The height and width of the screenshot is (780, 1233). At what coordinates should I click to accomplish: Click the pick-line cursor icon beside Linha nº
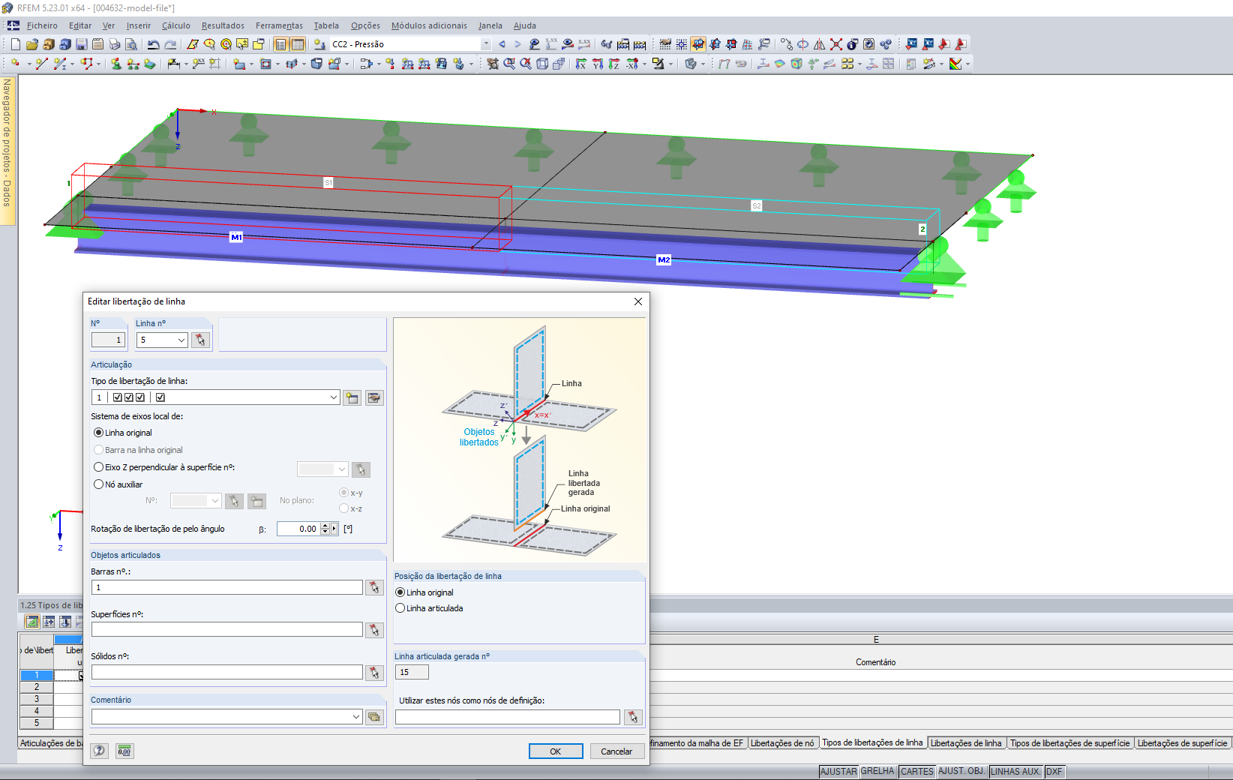point(200,340)
